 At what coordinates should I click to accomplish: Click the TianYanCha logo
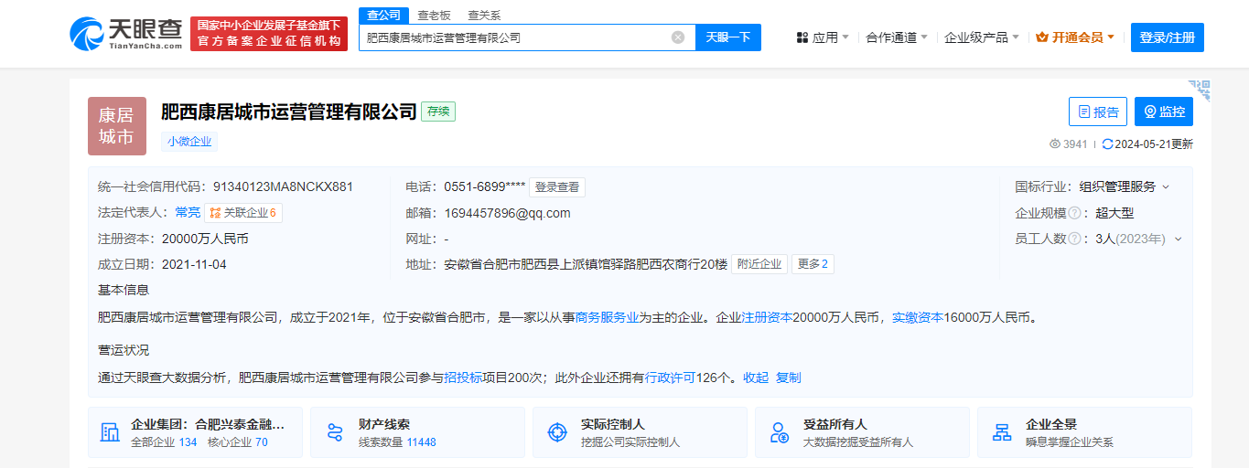125,34
